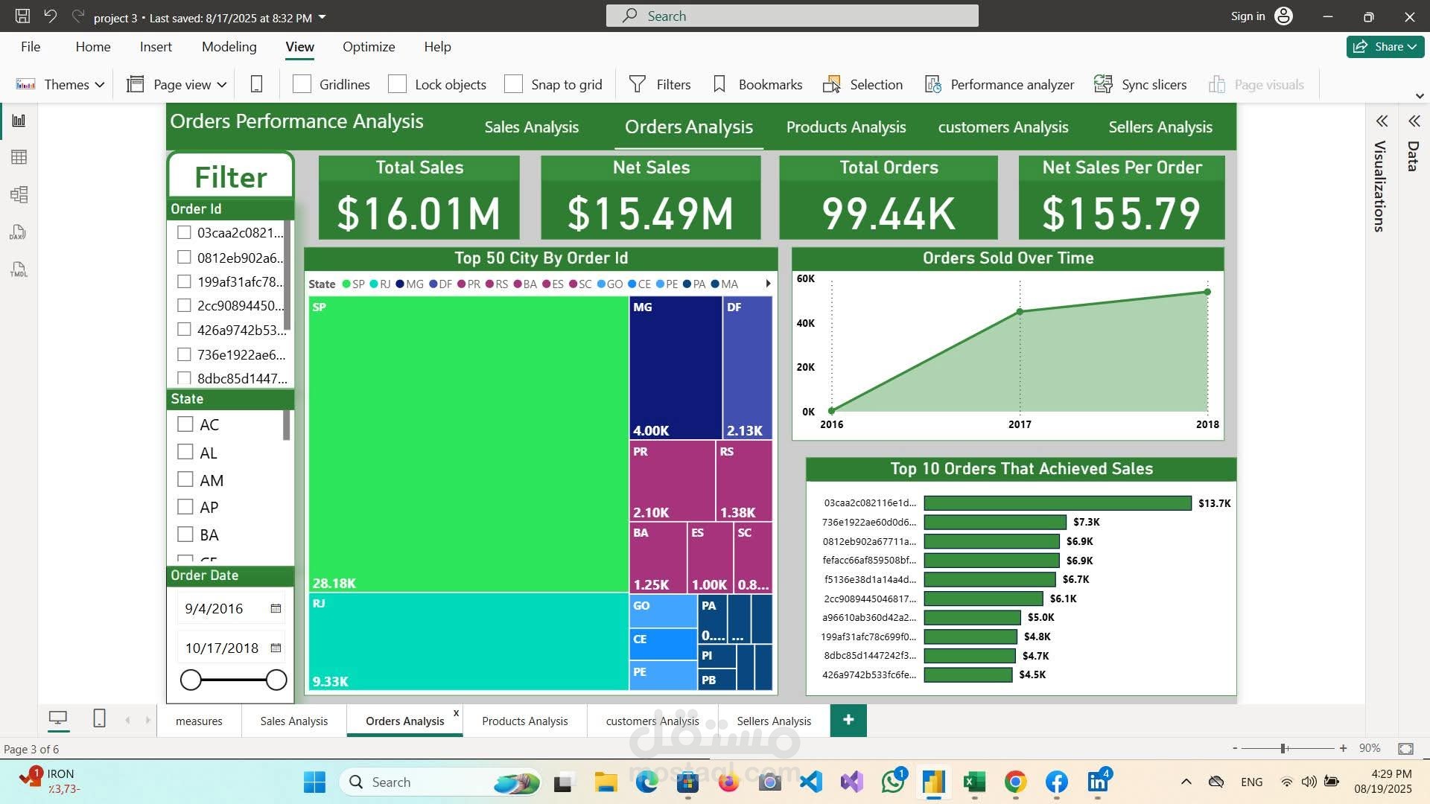Expand the Visualizations pane chevron
1430x804 pixels.
pyautogui.click(x=1382, y=121)
